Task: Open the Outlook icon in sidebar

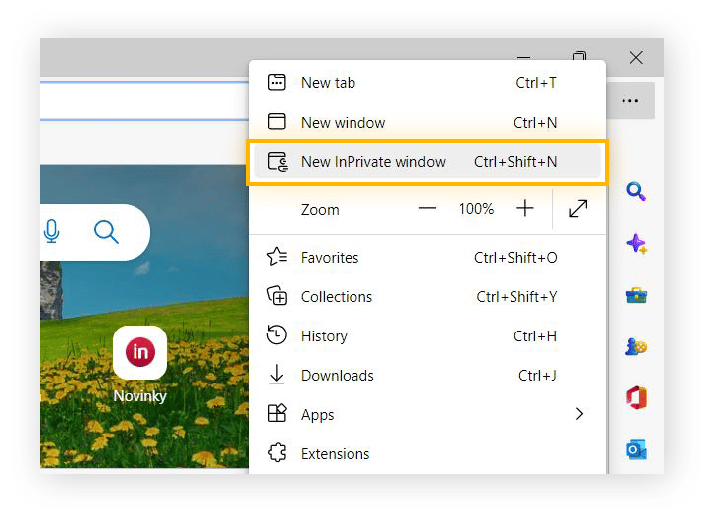Action: pos(636,449)
